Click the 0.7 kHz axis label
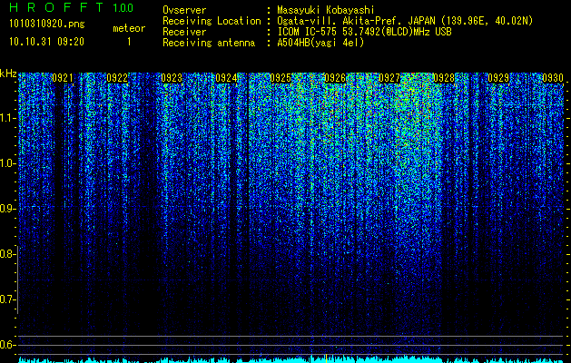Image resolution: width=571 pixels, height=363 pixels. [x=8, y=299]
